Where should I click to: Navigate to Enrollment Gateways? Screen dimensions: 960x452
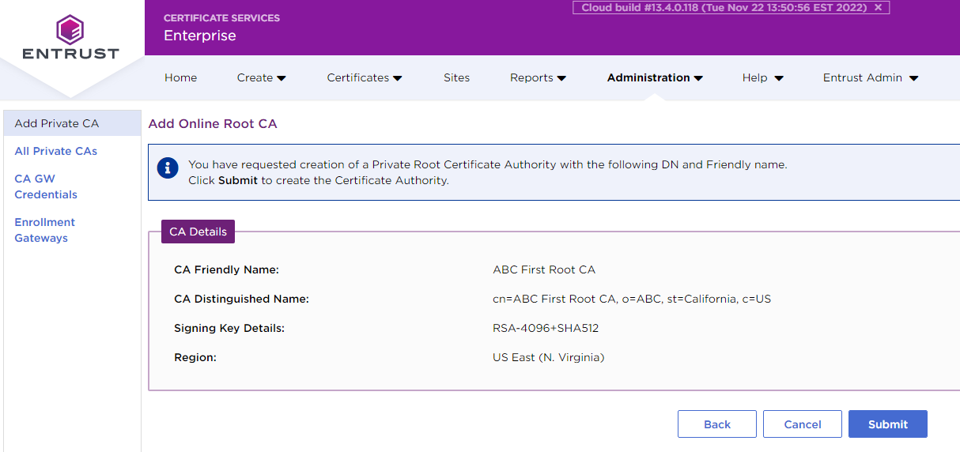pos(44,230)
